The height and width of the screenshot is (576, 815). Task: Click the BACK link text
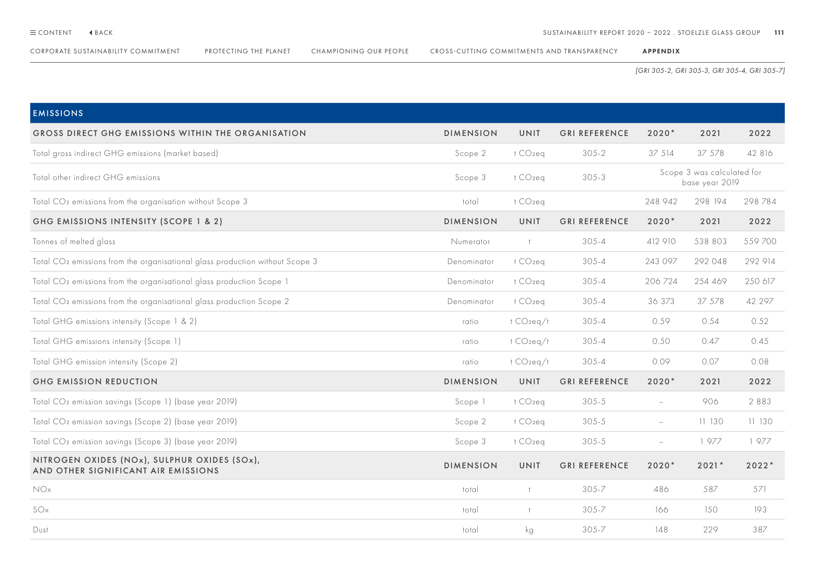click(104, 33)
